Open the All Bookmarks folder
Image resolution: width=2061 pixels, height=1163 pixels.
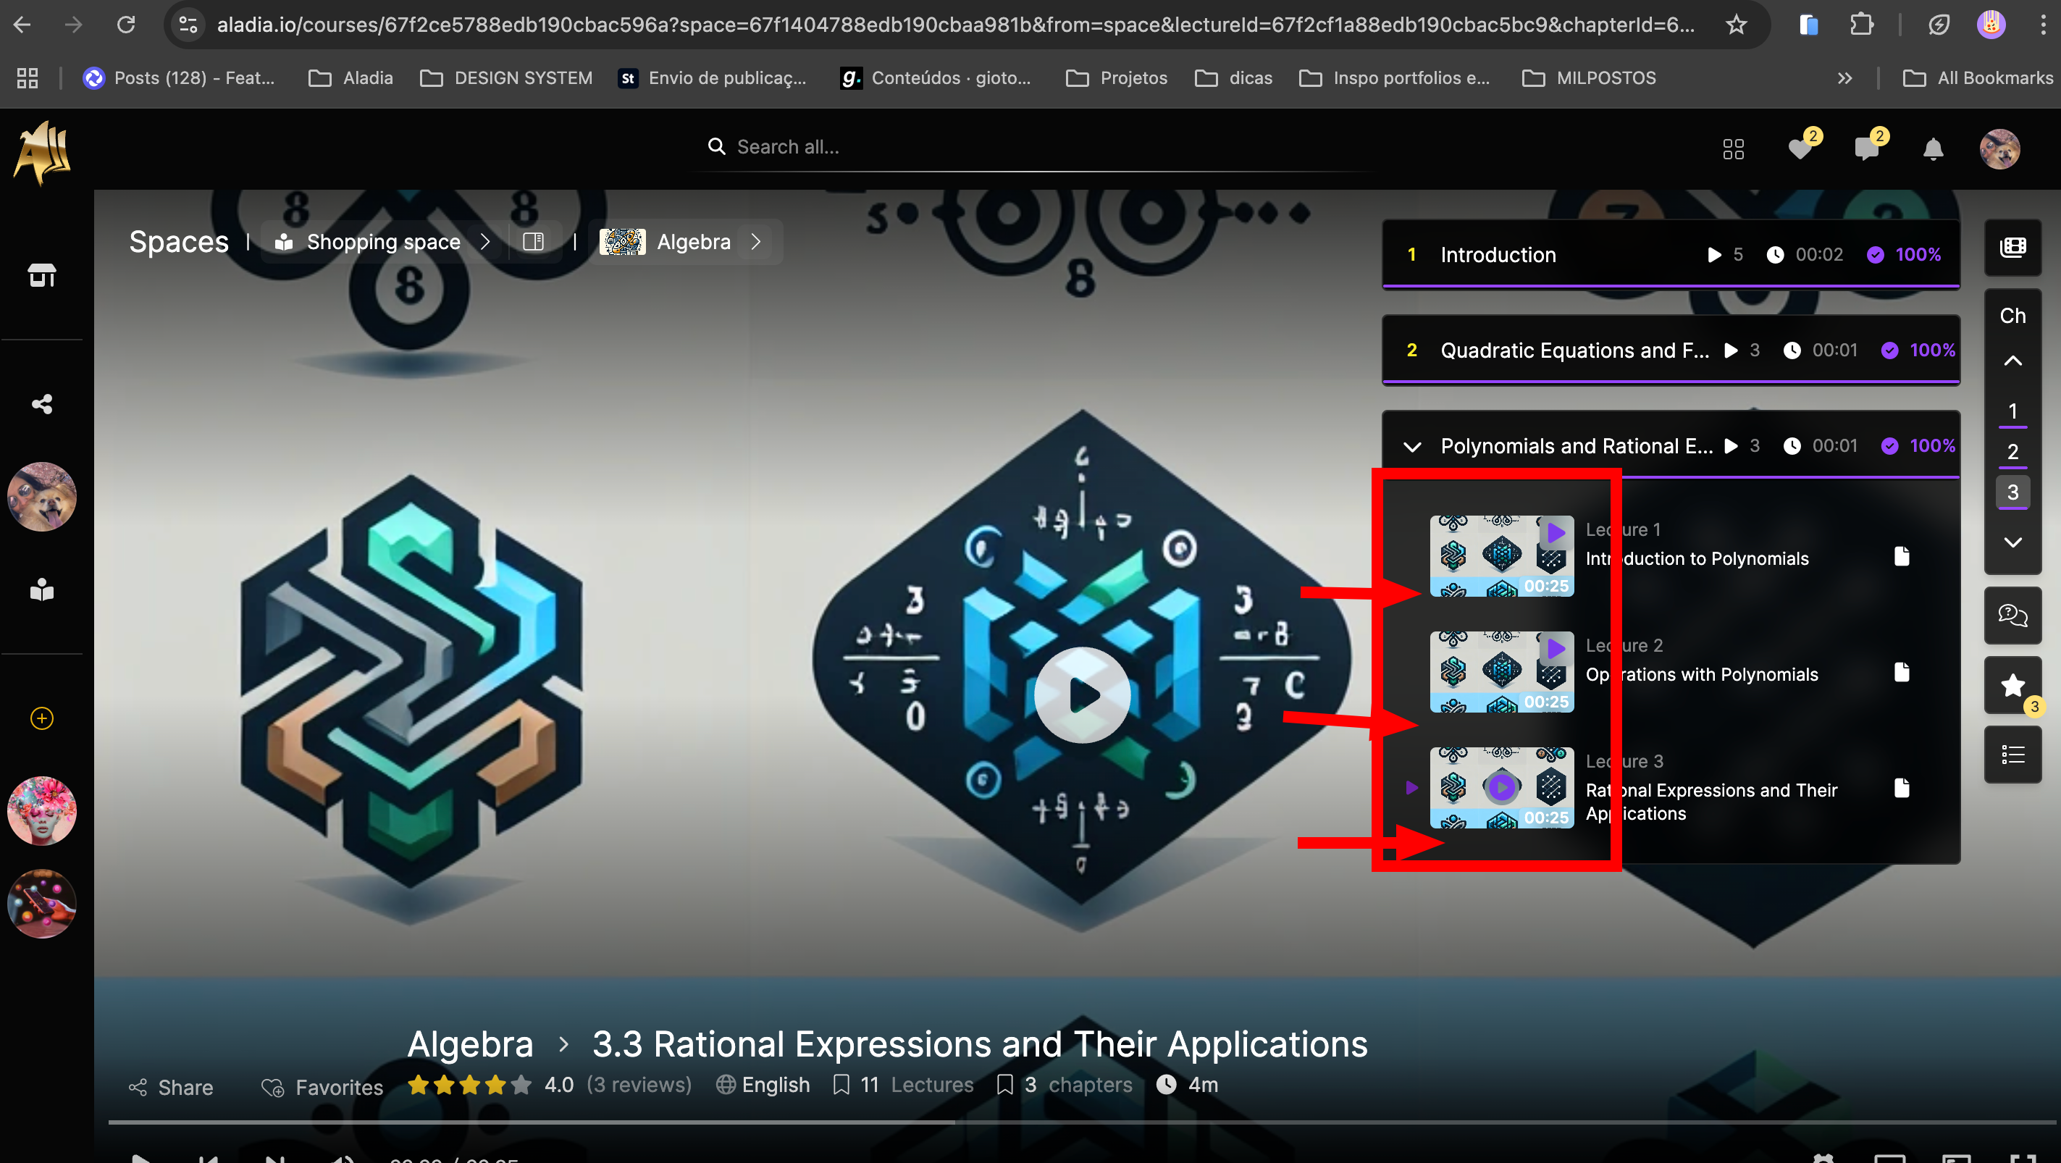1978,77
